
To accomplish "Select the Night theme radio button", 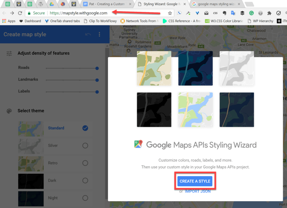I will click(85, 198).
